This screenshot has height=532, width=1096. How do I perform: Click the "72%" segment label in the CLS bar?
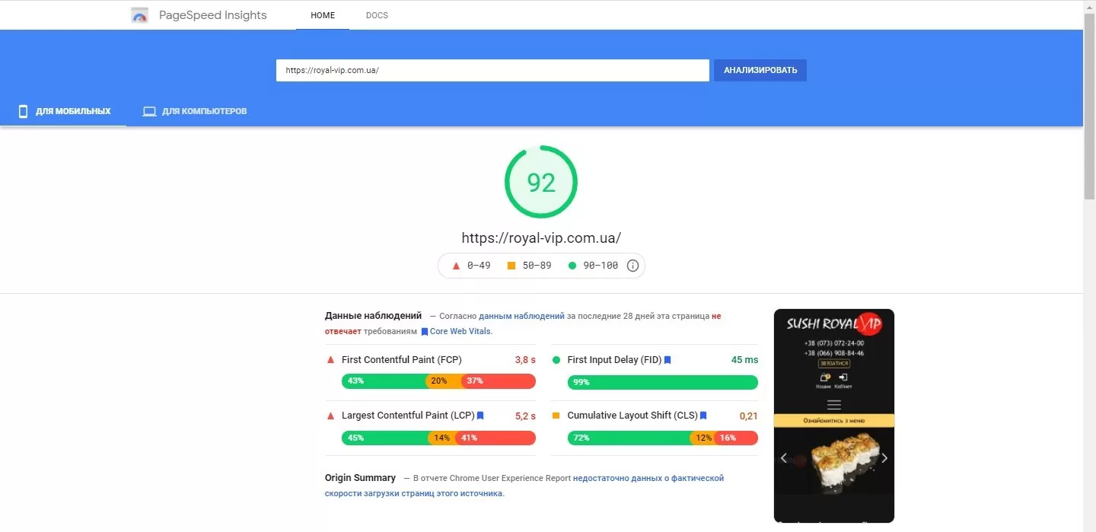pos(581,438)
